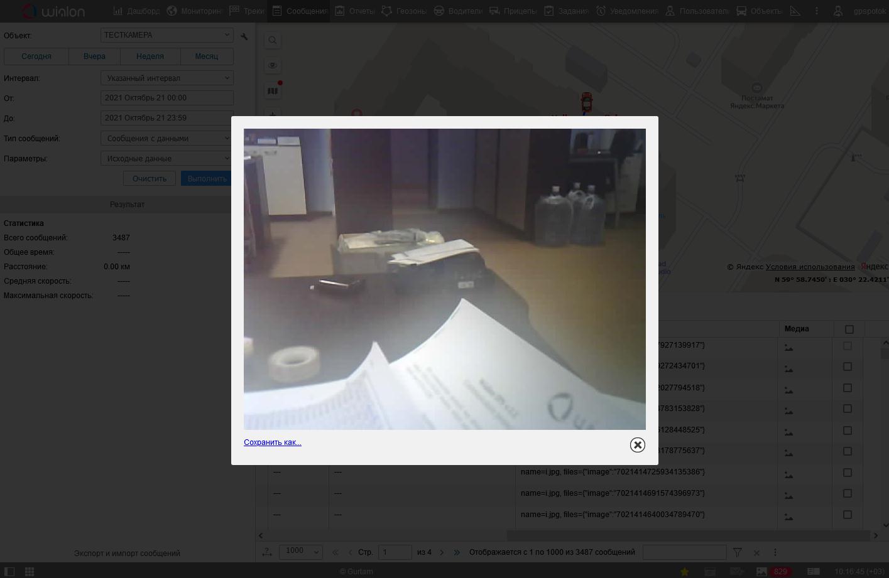Screen dimensions: 889x578
Task: Open the table three-dots options menu
Action: pyautogui.click(x=775, y=552)
